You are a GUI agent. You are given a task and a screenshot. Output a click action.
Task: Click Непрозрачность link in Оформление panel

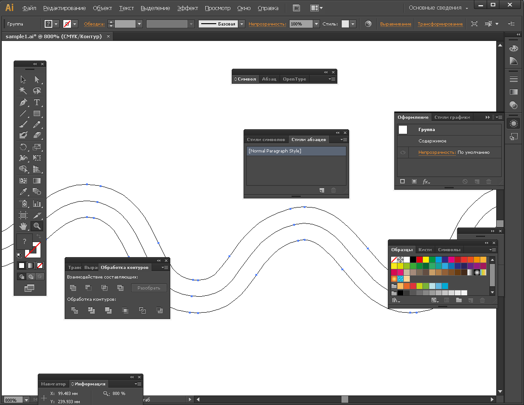[437, 152]
